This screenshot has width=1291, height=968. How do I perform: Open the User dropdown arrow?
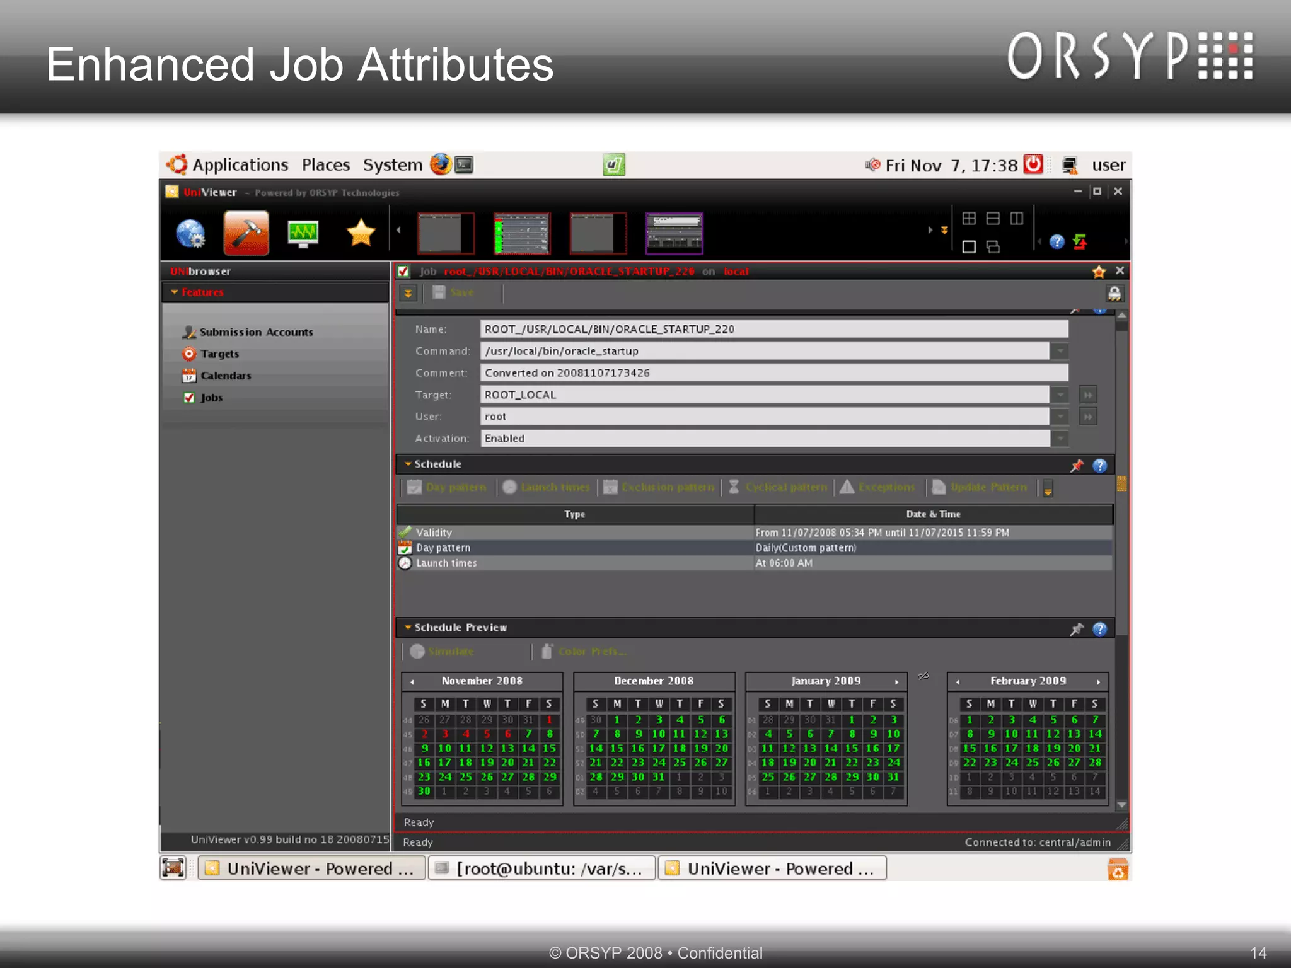click(1060, 417)
